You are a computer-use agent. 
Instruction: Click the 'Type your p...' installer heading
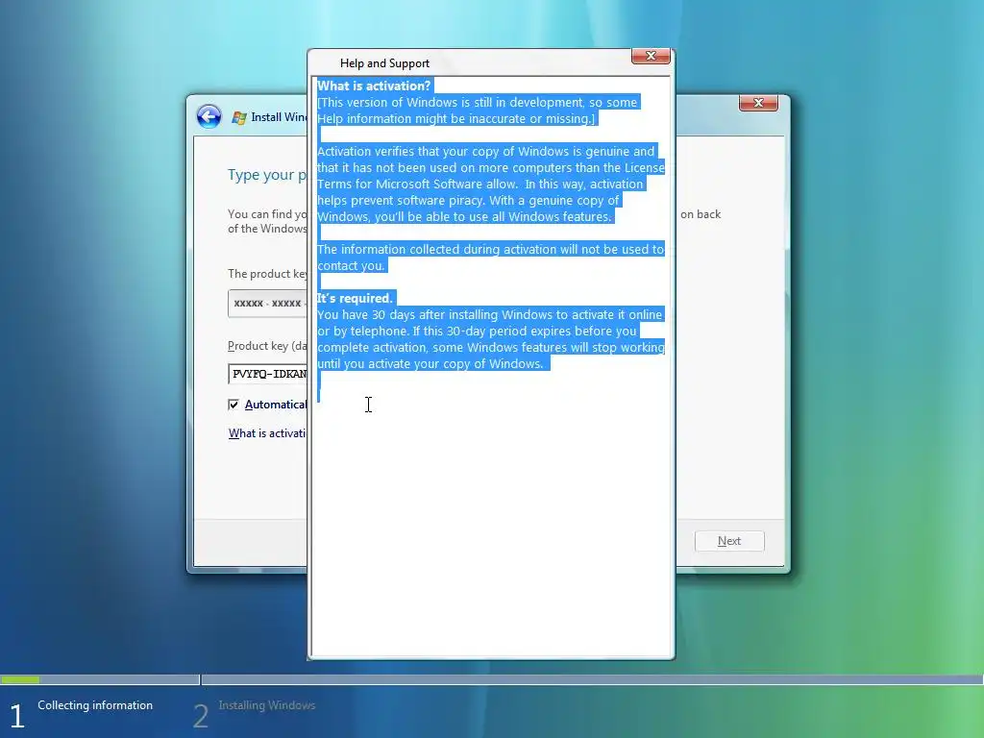(267, 175)
